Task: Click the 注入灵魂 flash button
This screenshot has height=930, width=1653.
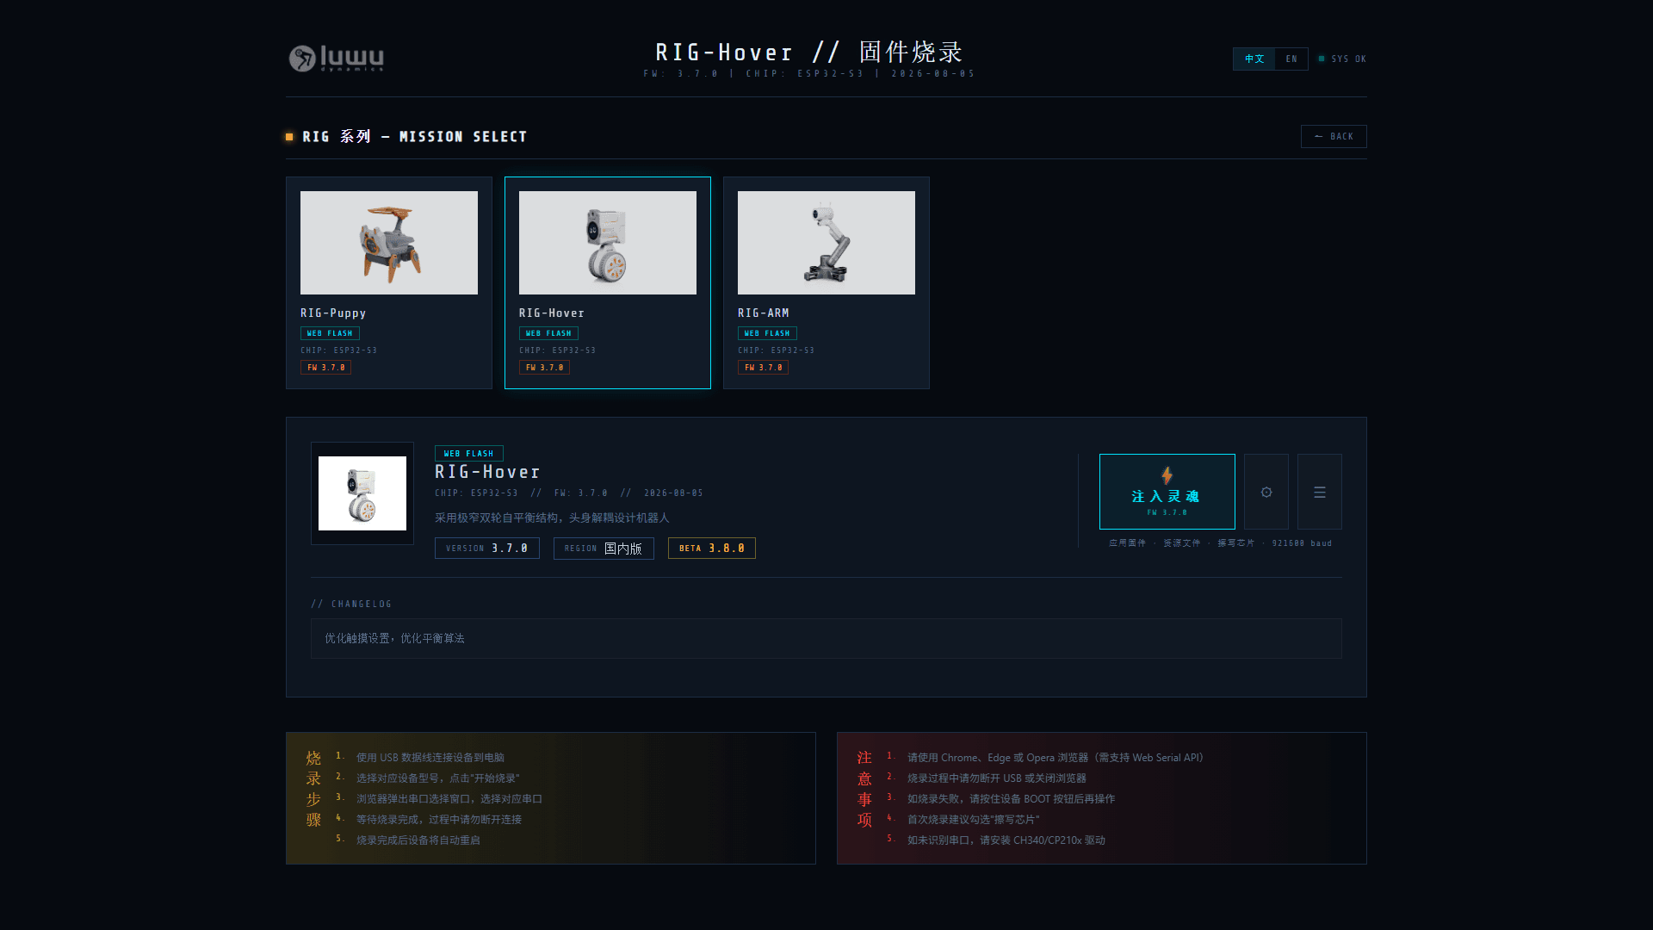Action: [1167, 492]
